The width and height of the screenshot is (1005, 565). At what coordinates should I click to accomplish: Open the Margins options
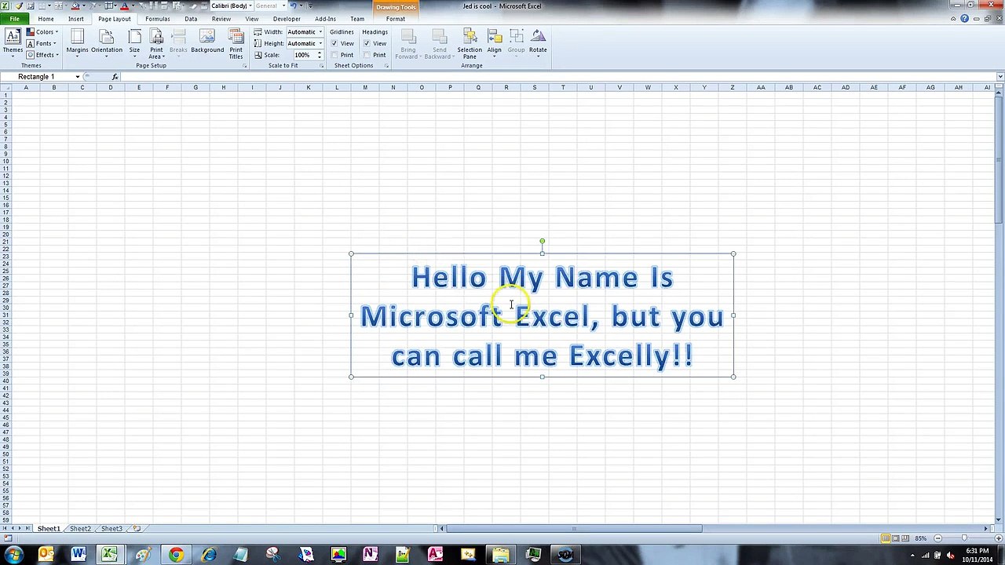coord(77,42)
